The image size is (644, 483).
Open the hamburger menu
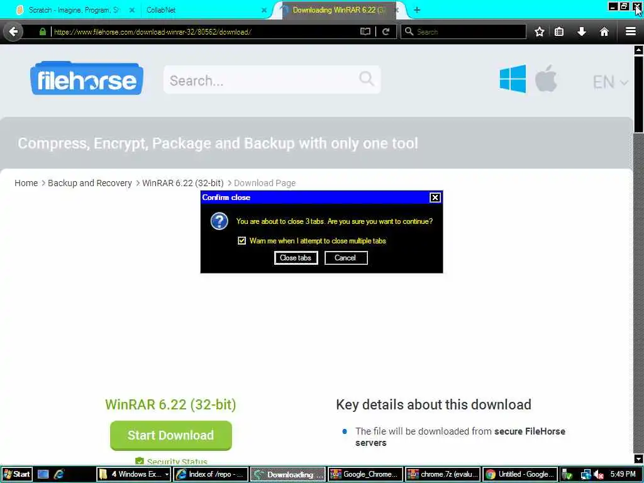coord(631,31)
